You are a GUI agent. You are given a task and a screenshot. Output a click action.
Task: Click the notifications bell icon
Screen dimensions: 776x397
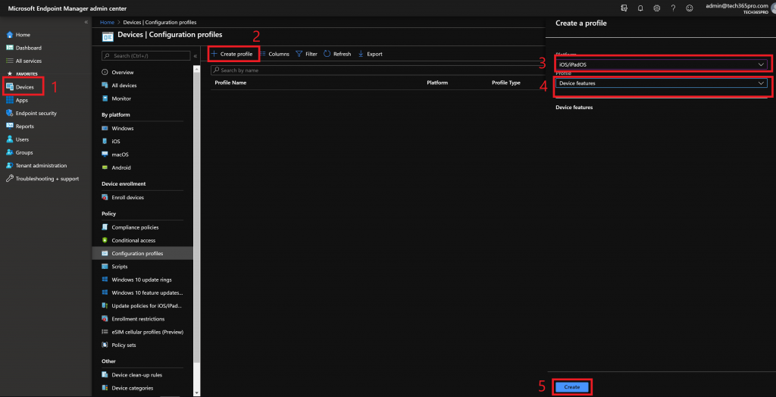coord(640,8)
